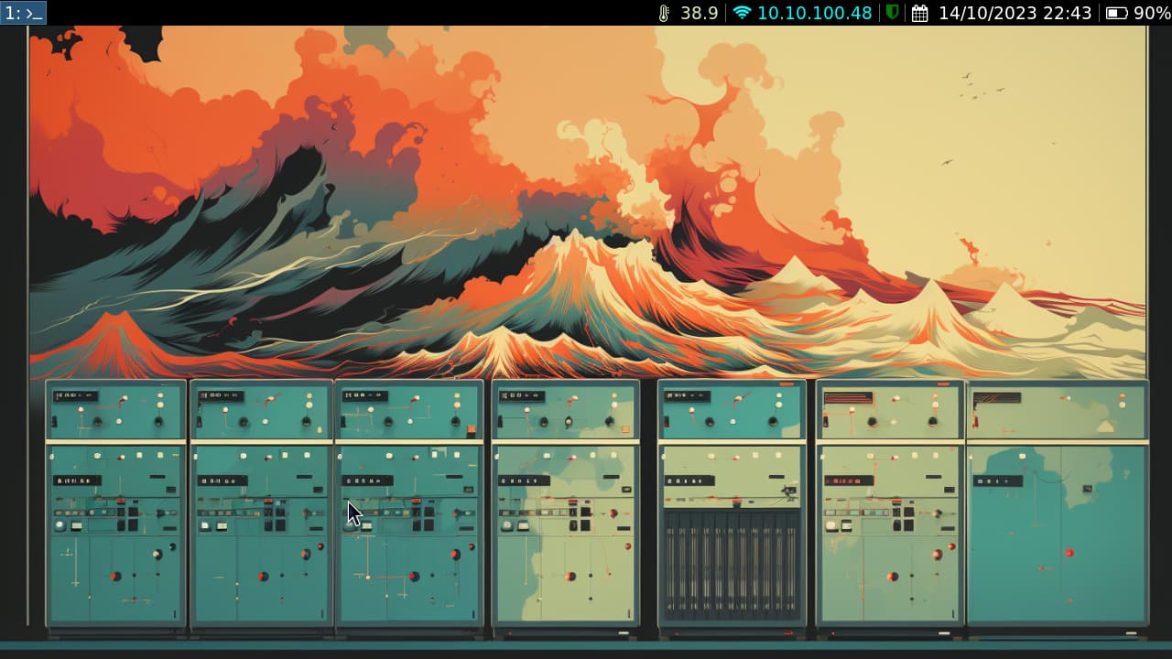
Task: Click the IP address 10.10.100.48
Action: coord(815,13)
